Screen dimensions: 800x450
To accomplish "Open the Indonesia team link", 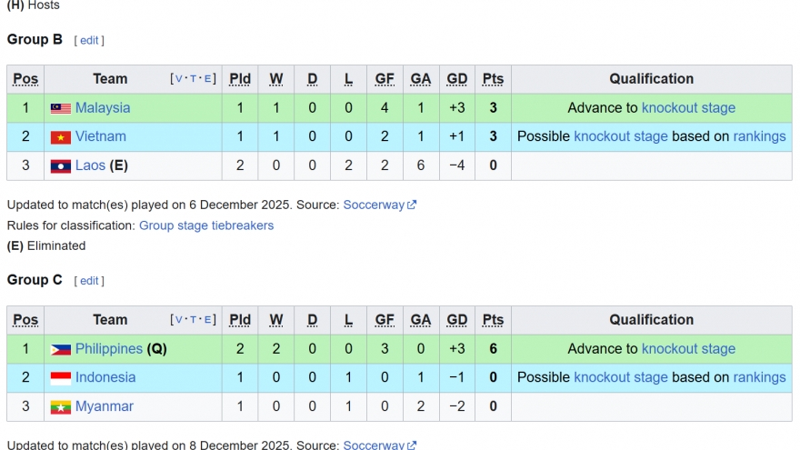I will [x=105, y=378].
